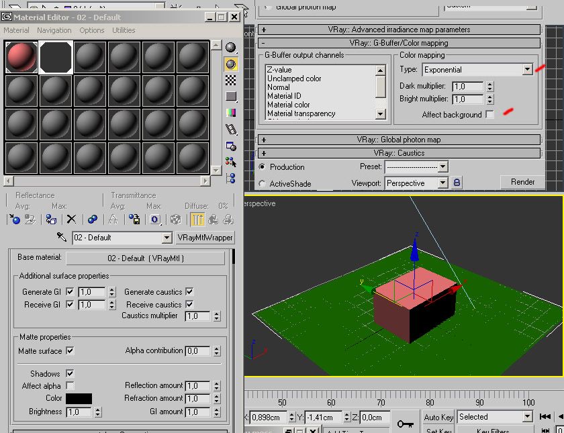Open the 02 - Default material name dropdown
564x433 pixels.
(167, 238)
